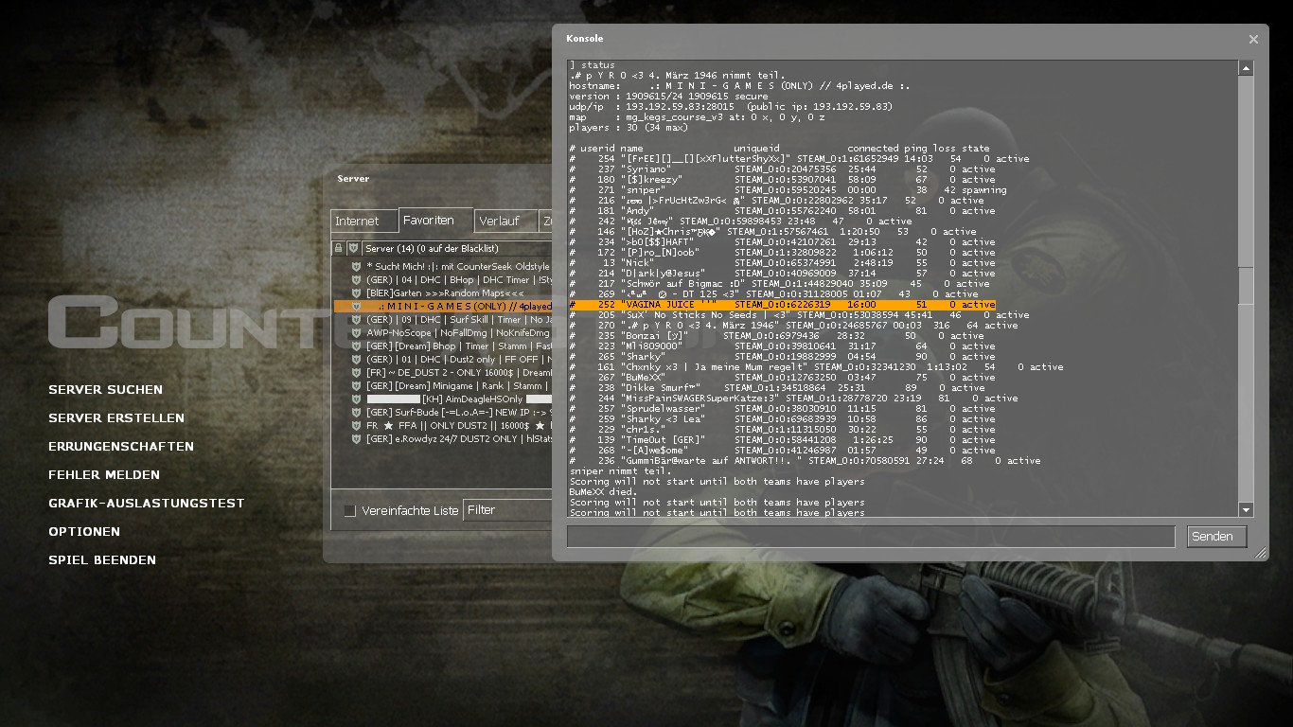This screenshot has height=727, width=1293.
Task: Select 'FR ★ FFA || ONLY DUST2' server
Action: click(x=443, y=426)
